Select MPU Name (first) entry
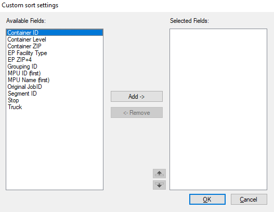274x212 pixels. click(55, 80)
